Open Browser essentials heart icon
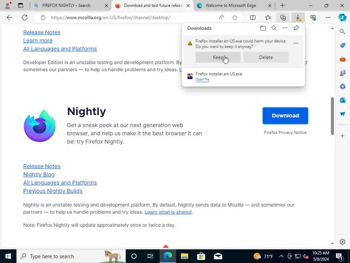Viewport: 350px width, 263px height. pos(313,17)
